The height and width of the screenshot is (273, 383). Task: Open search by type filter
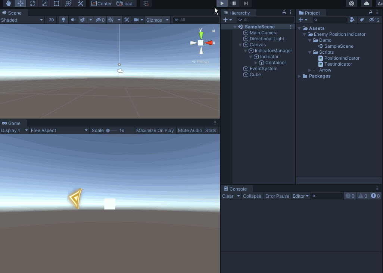(352, 20)
